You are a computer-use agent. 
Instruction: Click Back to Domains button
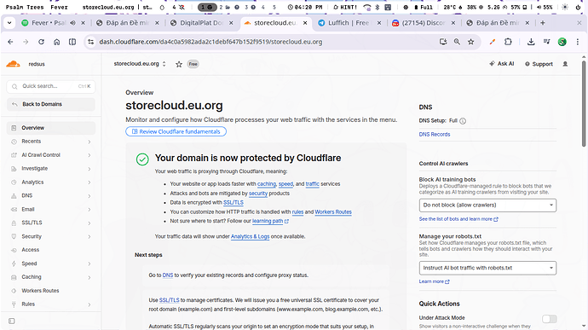51,104
